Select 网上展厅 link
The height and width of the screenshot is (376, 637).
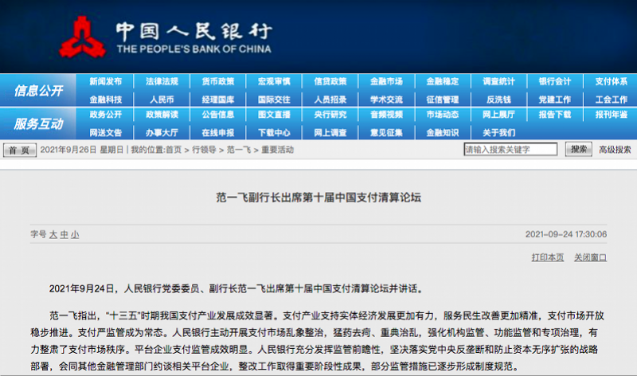point(499,115)
